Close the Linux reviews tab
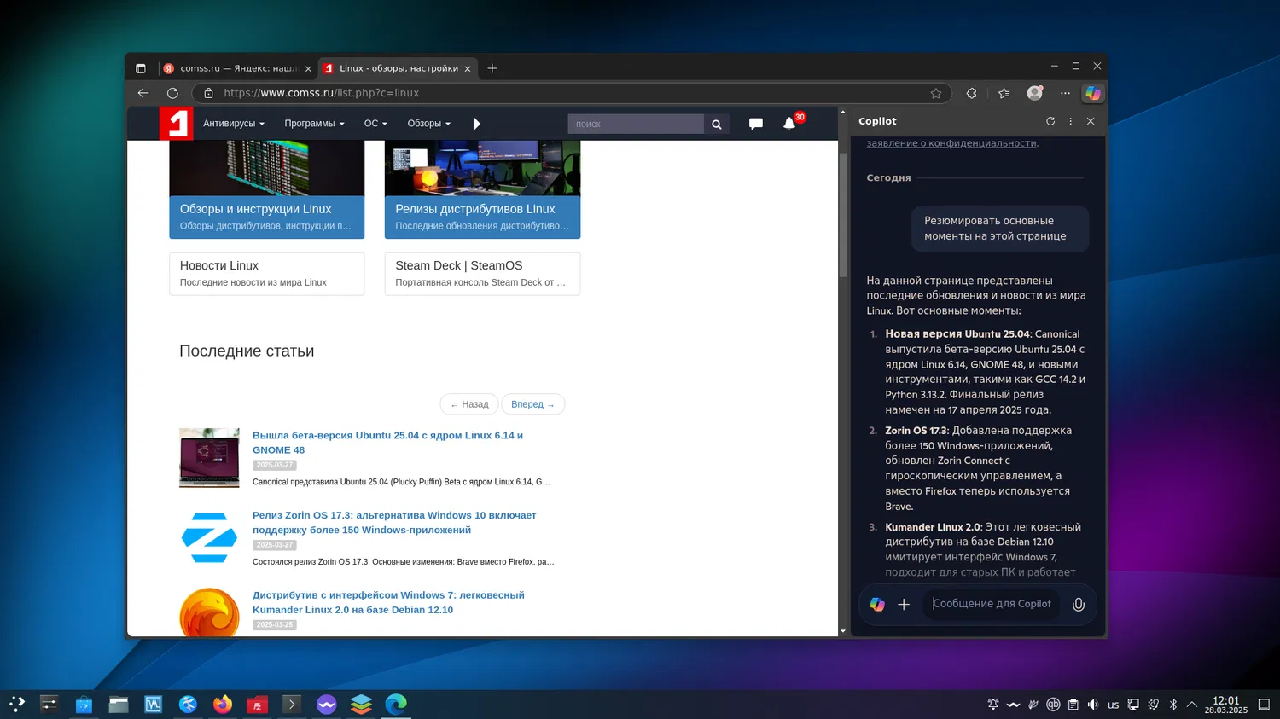 point(468,68)
